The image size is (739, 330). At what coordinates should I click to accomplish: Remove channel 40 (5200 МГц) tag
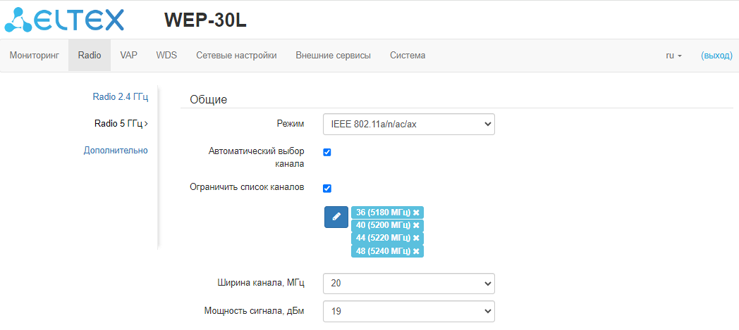pos(416,225)
